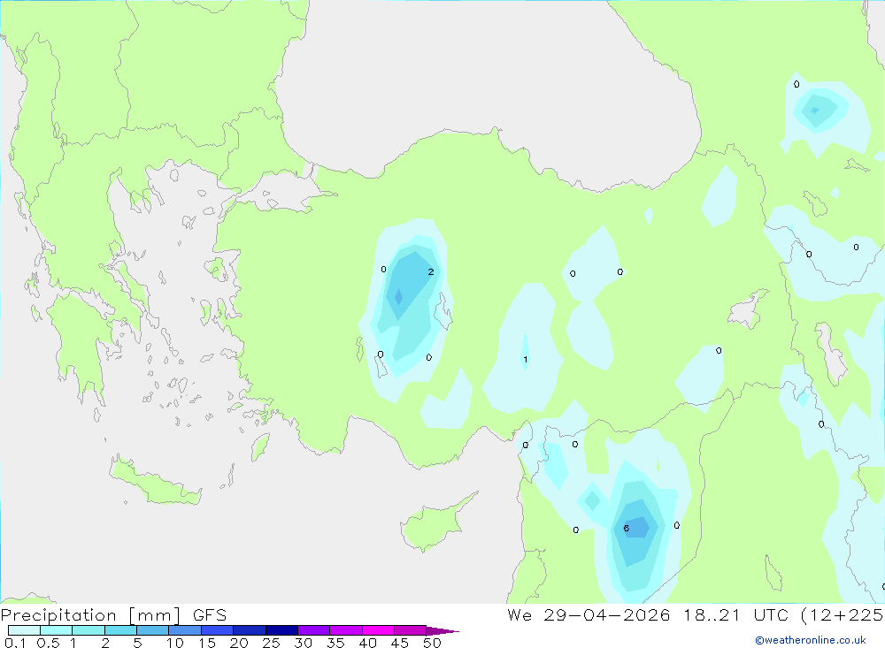Click the 35–40 mm violet swatch
This screenshot has height=648, width=885.
[346, 630]
